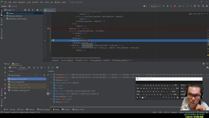This screenshot has height=118, width=209.
Task: Expand the jcross project folder
Action: [4, 13]
